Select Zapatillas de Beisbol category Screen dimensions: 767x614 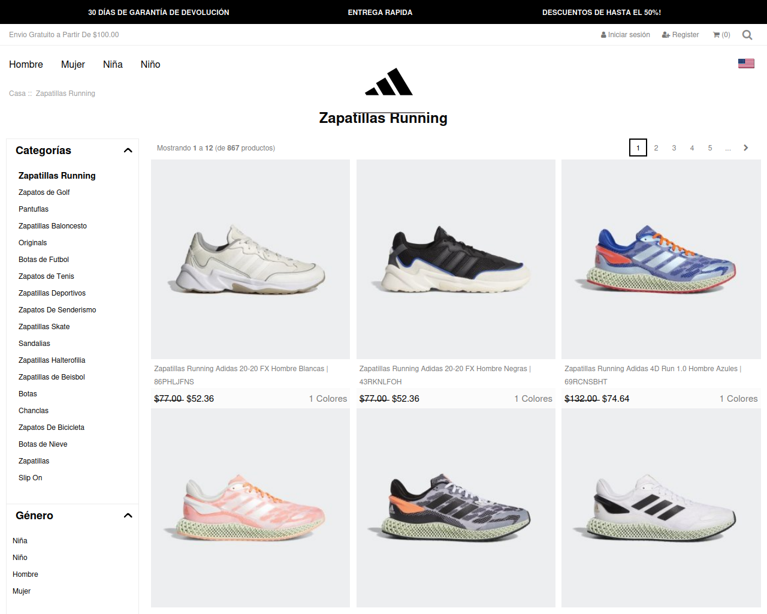pyautogui.click(x=52, y=377)
